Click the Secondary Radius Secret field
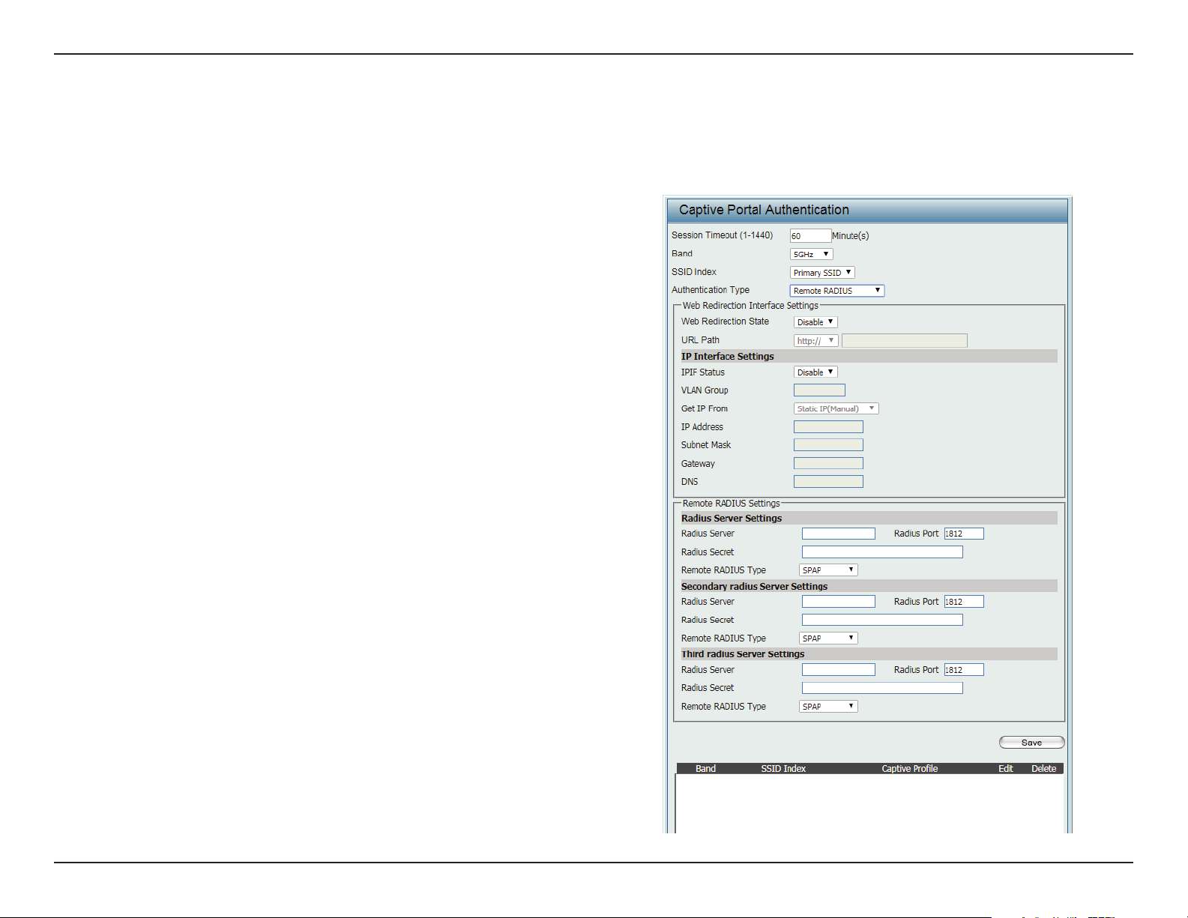Screen dimensions: 1188x918 pos(882,620)
